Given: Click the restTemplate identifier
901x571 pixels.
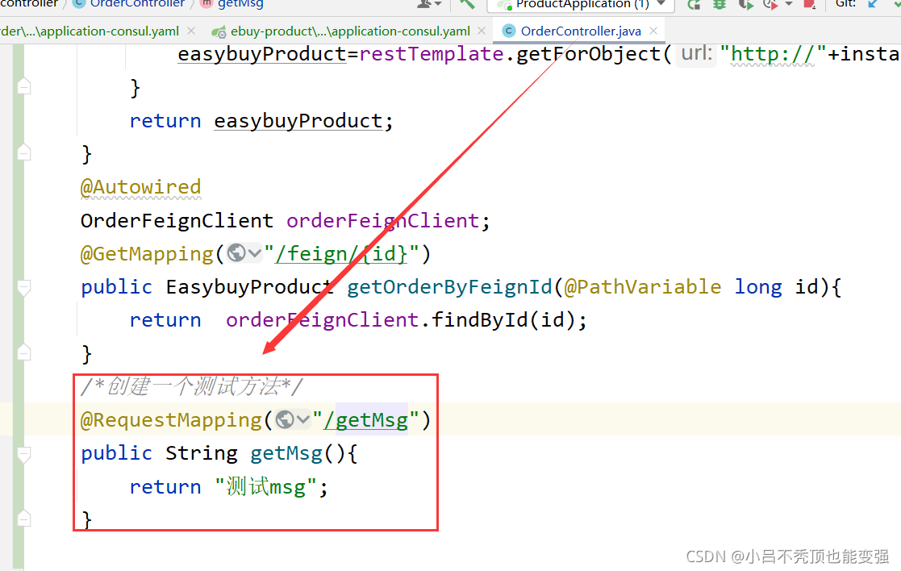Looking at the screenshot, I should click(x=431, y=54).
